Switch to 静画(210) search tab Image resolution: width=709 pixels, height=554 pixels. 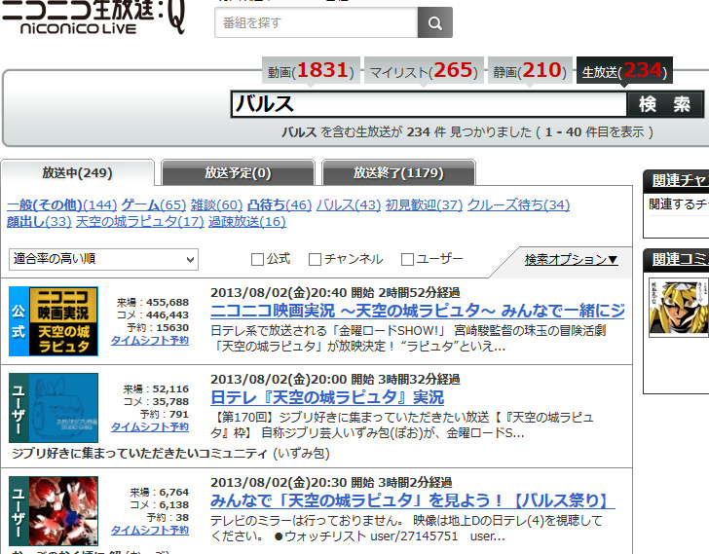(530, 70)
